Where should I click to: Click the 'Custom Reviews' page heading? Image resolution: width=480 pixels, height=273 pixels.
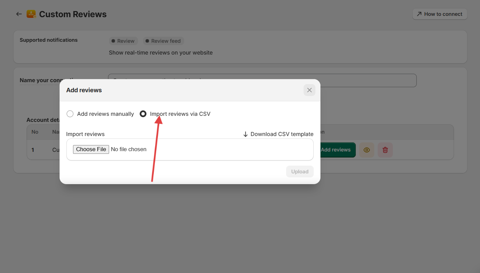tap(73, 14)
